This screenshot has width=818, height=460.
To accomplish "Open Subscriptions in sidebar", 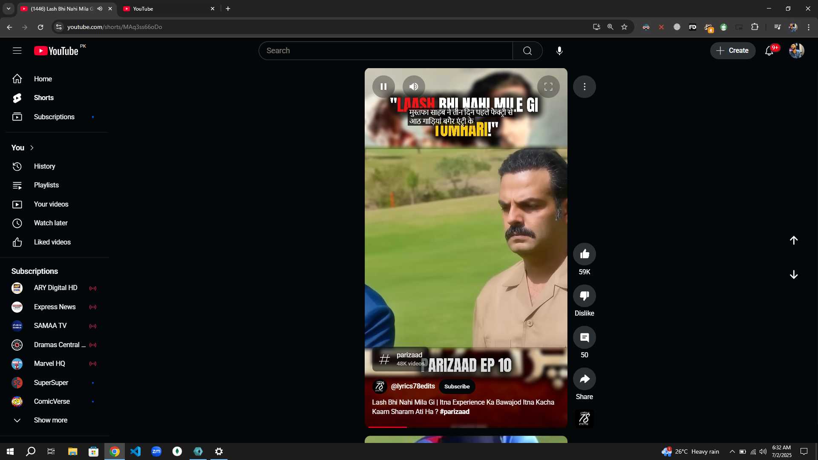I will coord(55,117).
